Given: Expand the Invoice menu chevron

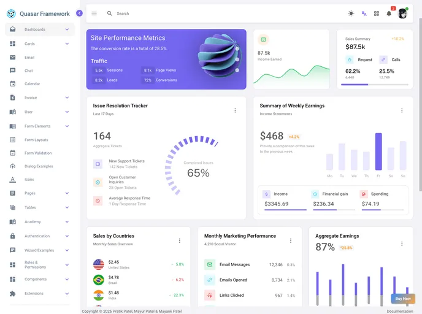Looking at the screenshot, I should 67,98.
